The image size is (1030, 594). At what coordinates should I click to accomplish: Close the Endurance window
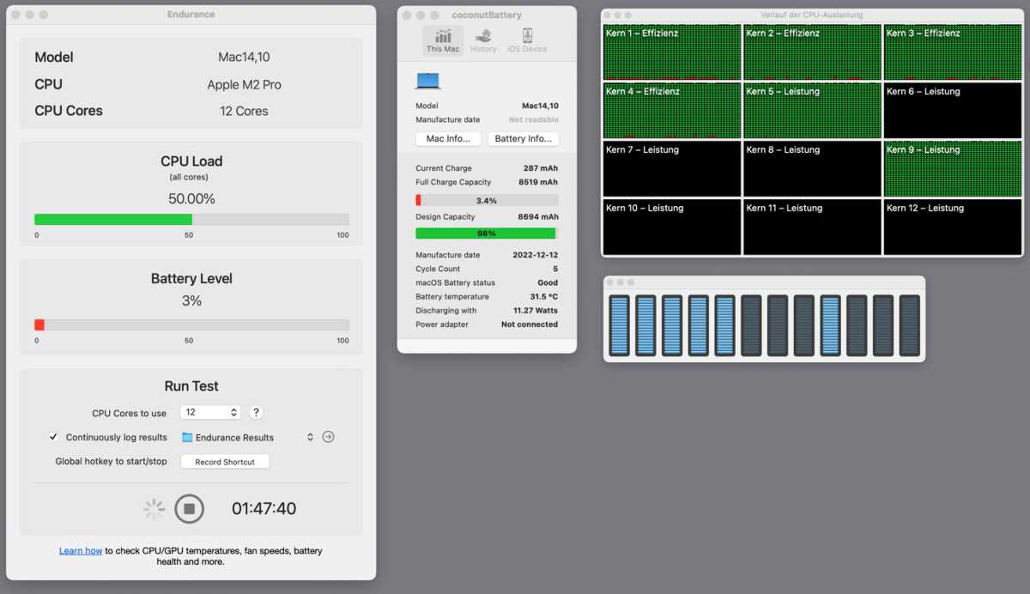(x=15, y=15)
